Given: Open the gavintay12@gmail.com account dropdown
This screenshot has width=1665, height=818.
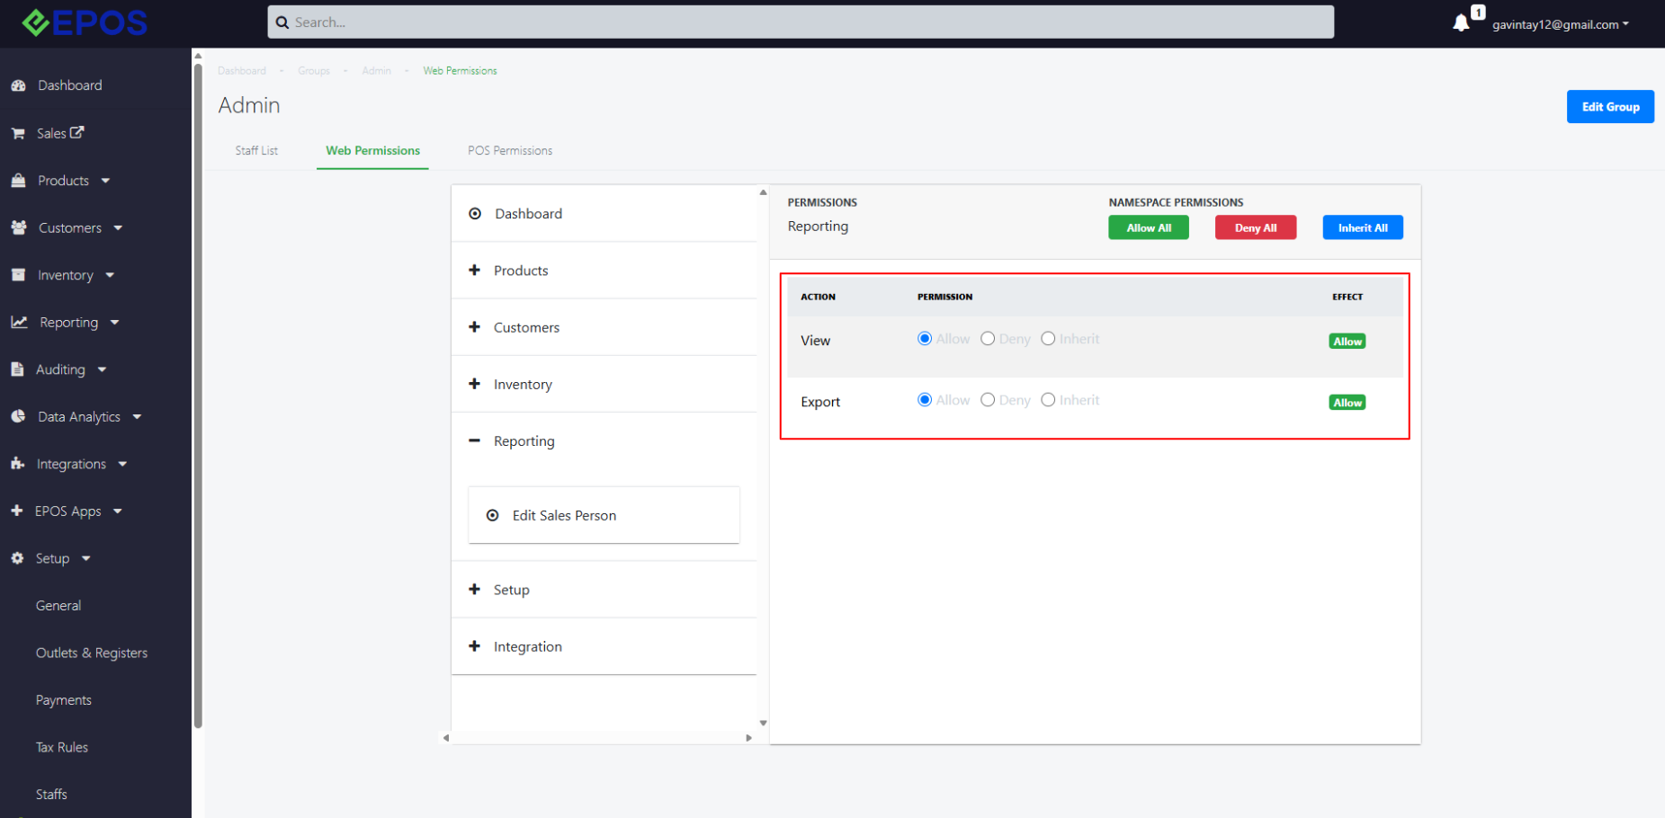Looking at the screenshot, I should point(1561,24).
